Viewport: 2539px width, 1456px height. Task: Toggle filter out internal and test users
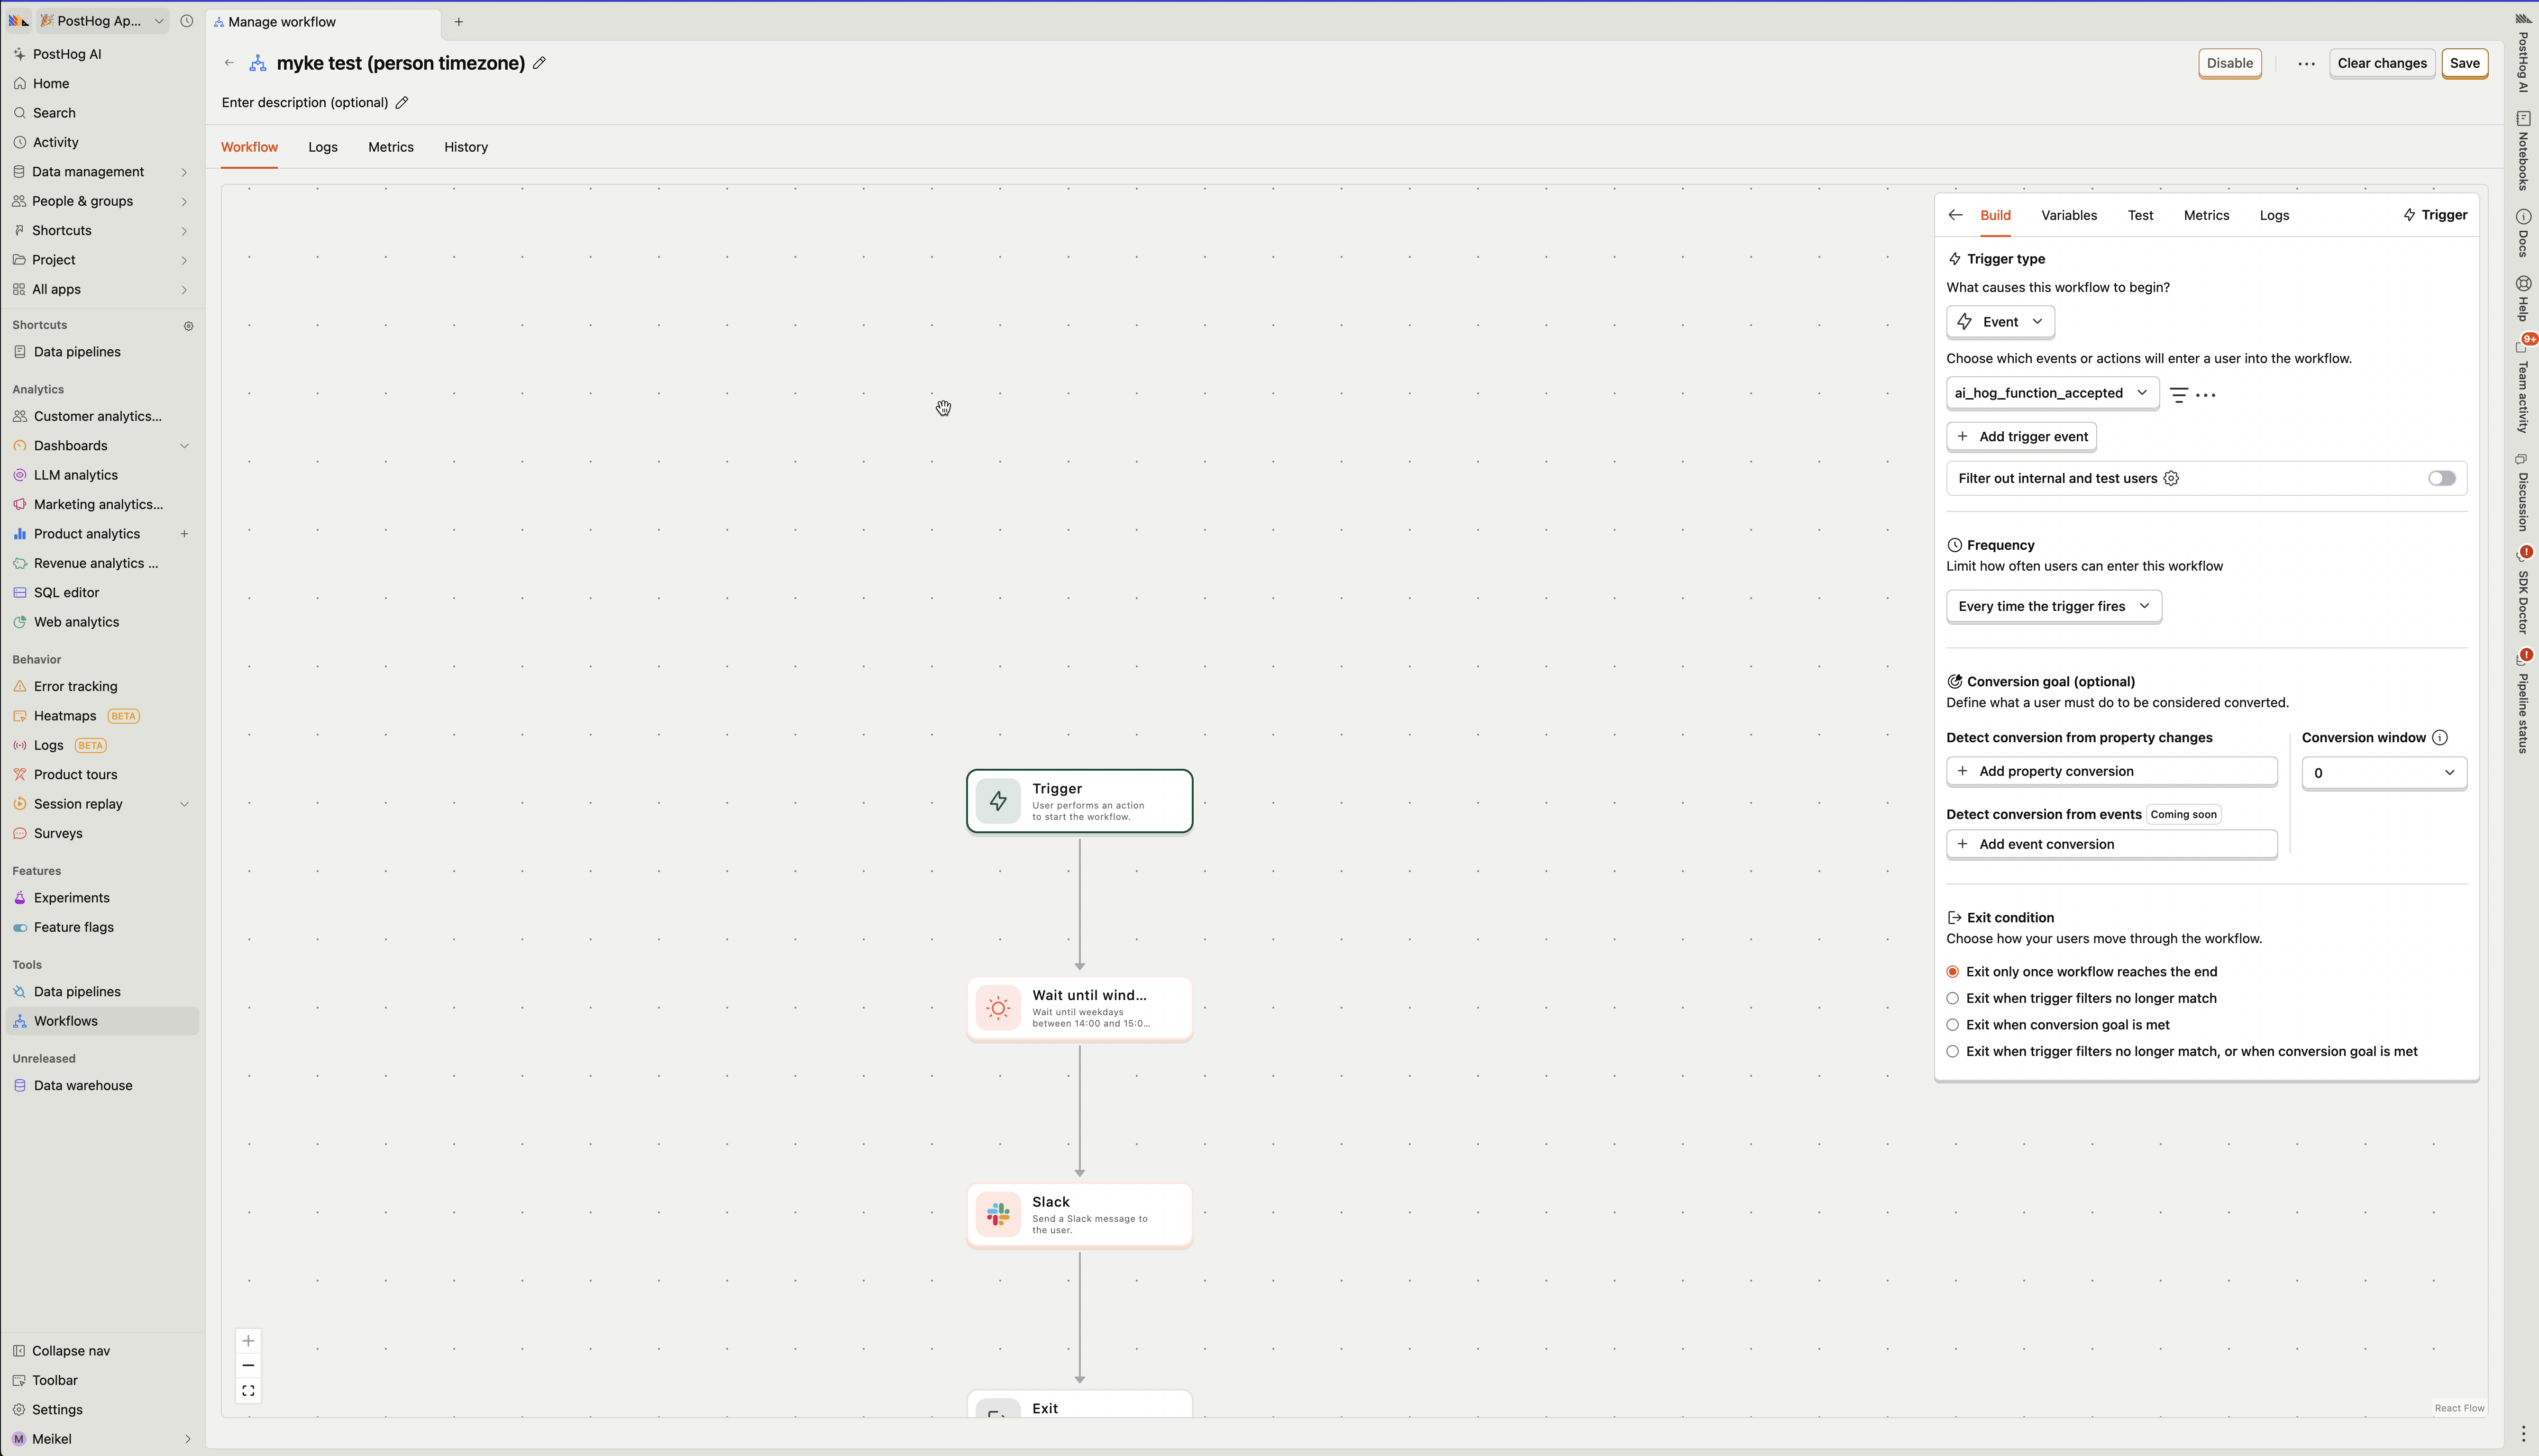[2441, 479]
